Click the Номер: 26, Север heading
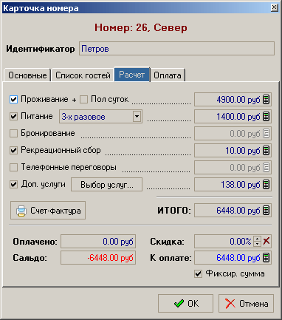 pyautogui.click(x=141, y=27)
